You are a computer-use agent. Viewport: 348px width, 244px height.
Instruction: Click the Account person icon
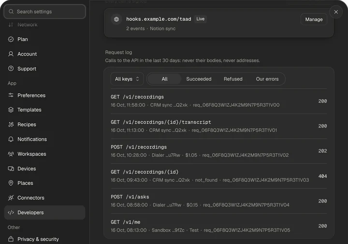[x=11, y=54]
